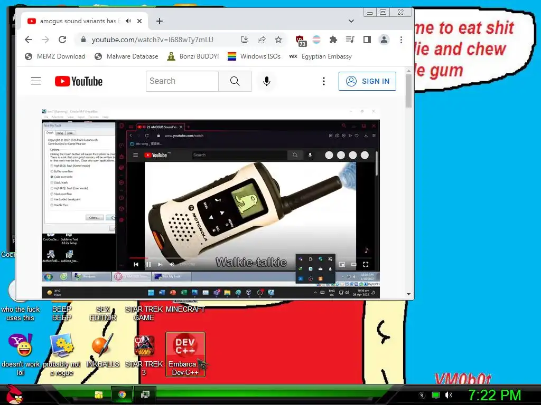
Task: Open the Bonzi BUDDY! bookmark
Action: coord(193,56)
